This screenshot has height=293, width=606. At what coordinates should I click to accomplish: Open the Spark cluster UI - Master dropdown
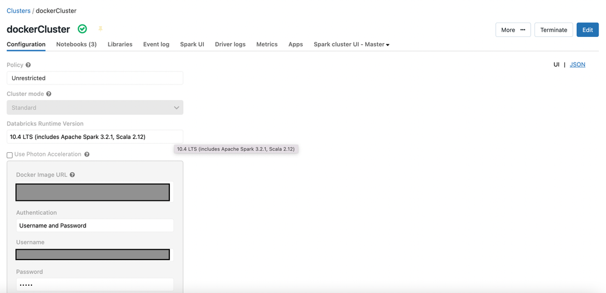[x=351, y=44]
